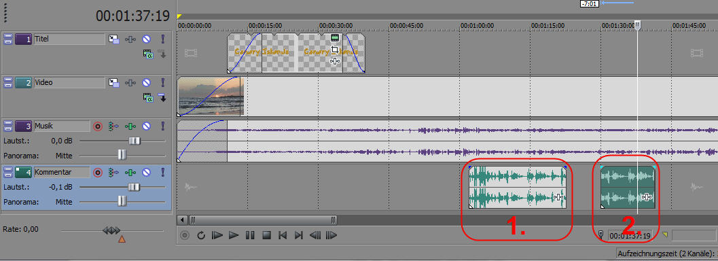Stop playback with the Stop button
The height and width of the screenshot is (261, 718).
pos(266,235)
